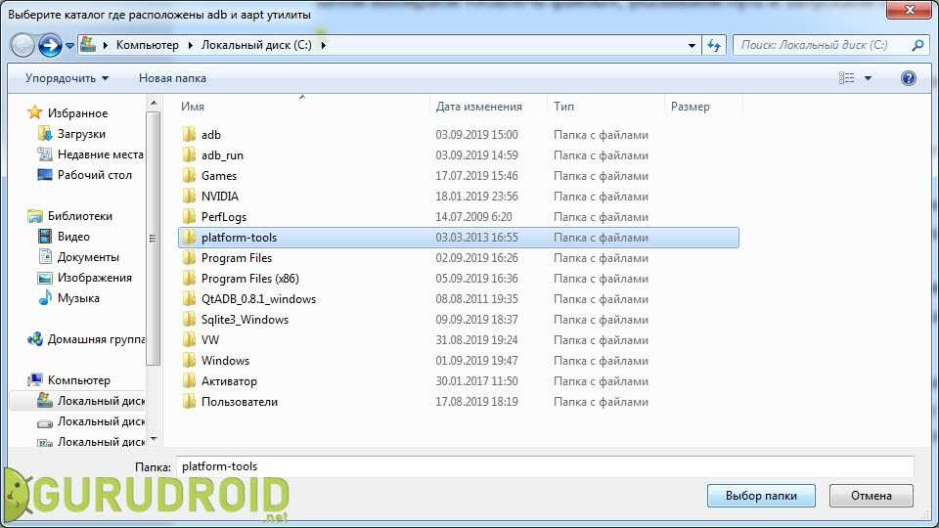Select the QtADB_0.8.1_windows folder icon
This screenshot has height=528, width=939.
coord(190,299)
